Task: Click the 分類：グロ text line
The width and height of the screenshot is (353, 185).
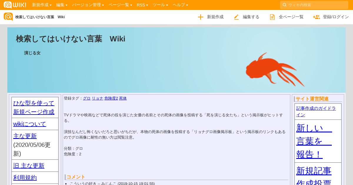Action: tap(73, 149)
